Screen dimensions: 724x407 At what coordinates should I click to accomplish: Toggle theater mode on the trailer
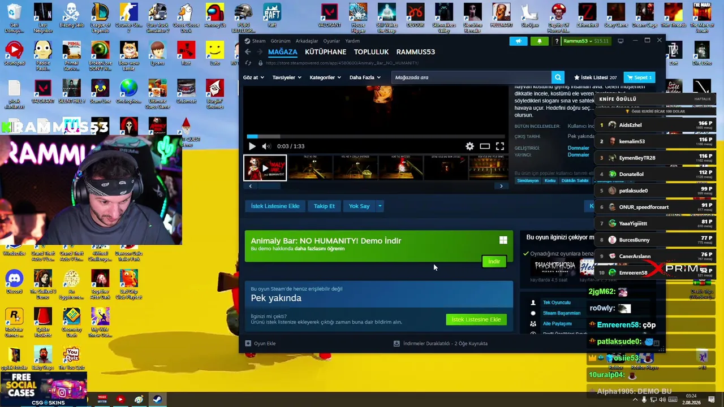pos(485,146)
